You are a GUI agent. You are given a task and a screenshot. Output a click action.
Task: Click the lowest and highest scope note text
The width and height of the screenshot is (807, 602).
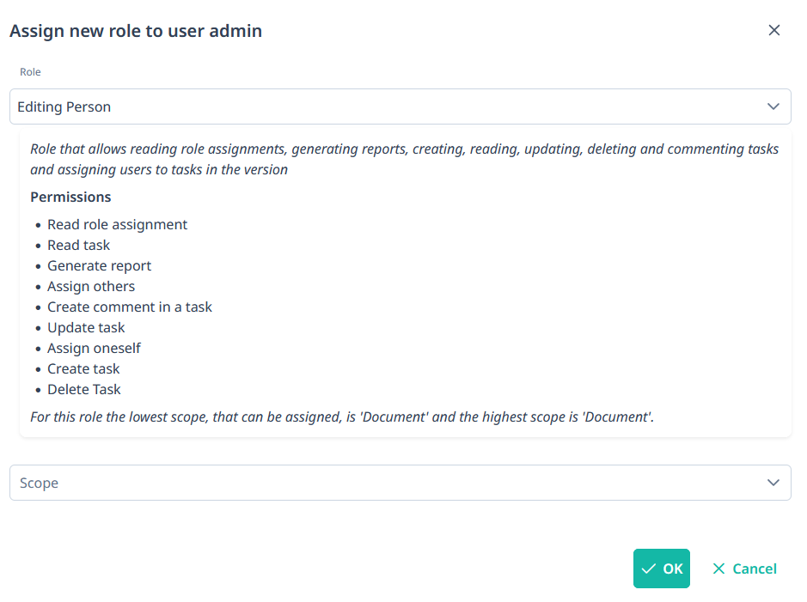342,417
